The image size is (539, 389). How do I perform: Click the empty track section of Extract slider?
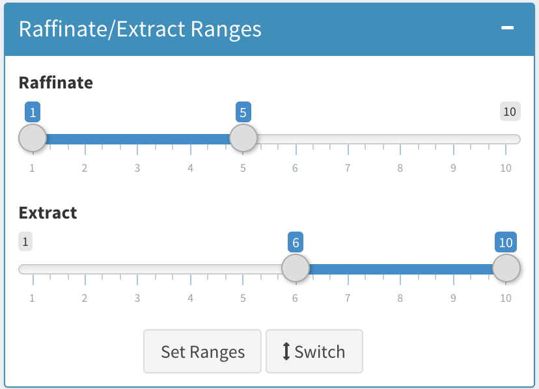[150, 268]
